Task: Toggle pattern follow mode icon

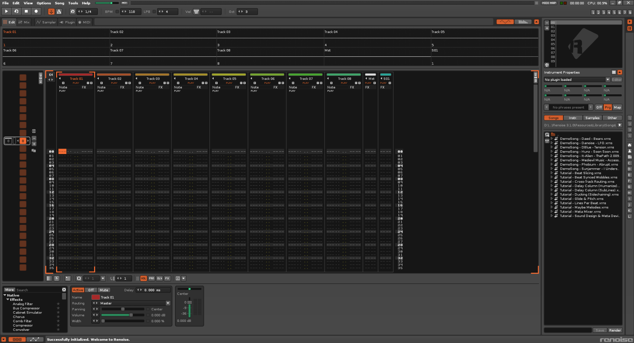Action: pyautogui.click(x=51, y=12)
